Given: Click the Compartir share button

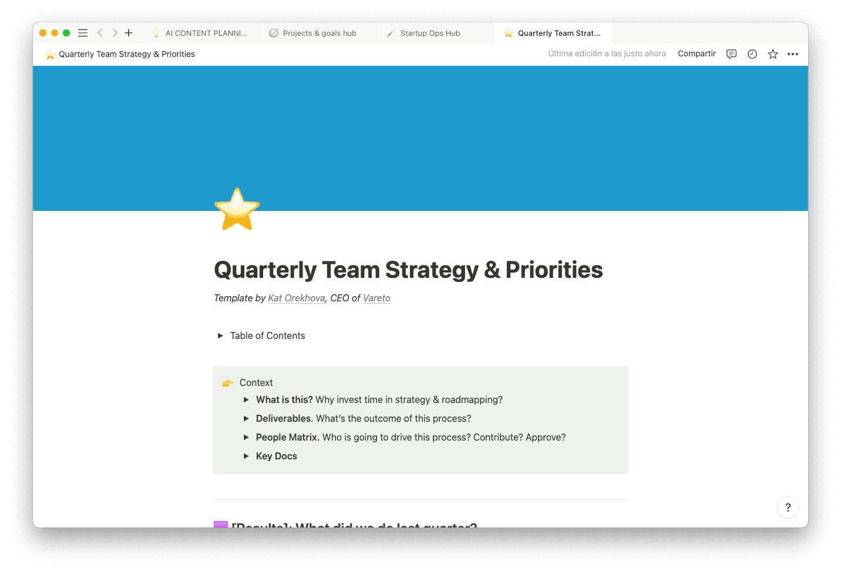Looking at the screenshot, I should point(697,54).
